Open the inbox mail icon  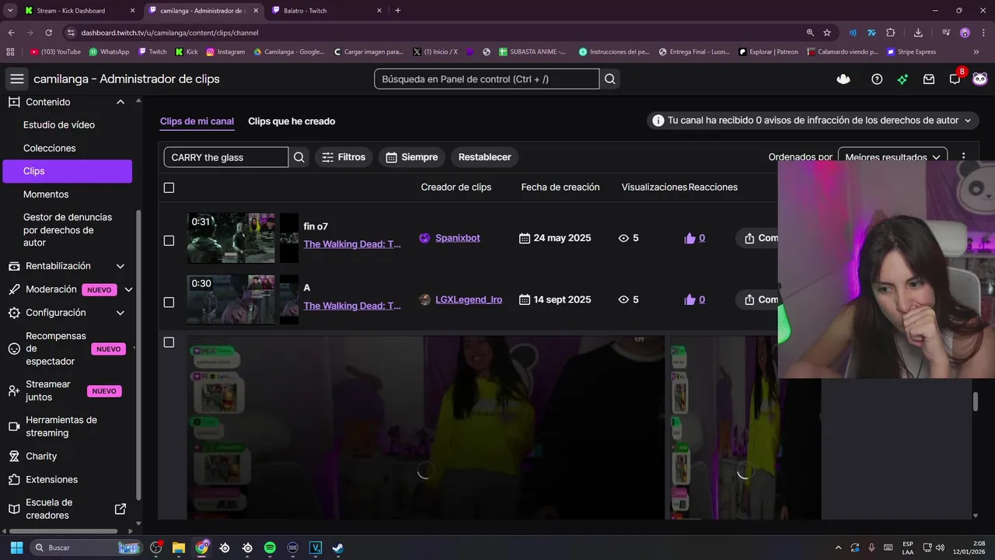coord(929,79)
